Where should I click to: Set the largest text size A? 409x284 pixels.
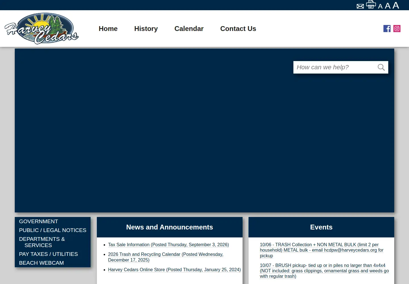point(396,5)
